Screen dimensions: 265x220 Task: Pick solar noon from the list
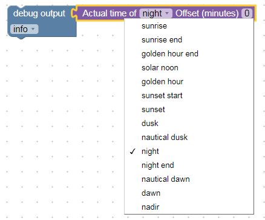pos(189,68)
